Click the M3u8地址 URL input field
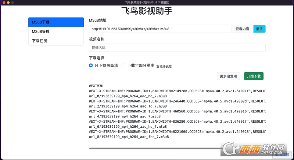294x160 pixels. click(x=160, y=29)
